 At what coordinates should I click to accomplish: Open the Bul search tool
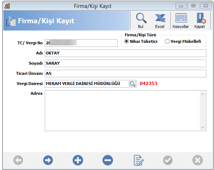(141, 20)
